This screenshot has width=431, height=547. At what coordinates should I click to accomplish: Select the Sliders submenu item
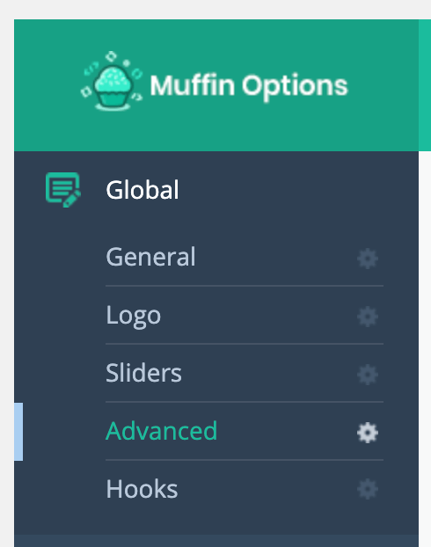click(143, 373)
